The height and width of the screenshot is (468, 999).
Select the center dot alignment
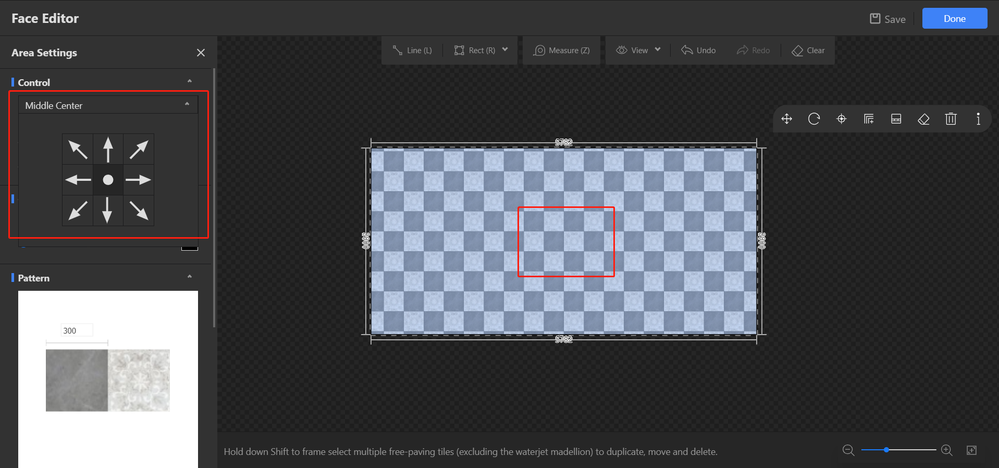tap(108, 180)
